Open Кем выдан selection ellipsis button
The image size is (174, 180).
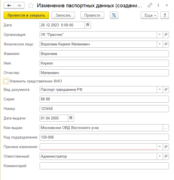click(166, 128)
